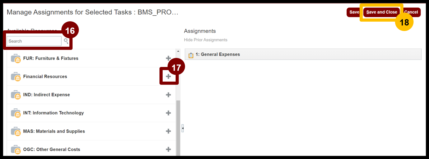Add Financial Resources using plus icon
Image resolution: width=429 pixels, height=159 pixels.
tap(168, 76)
